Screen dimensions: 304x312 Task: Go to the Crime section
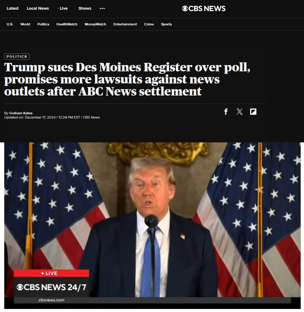click(x=149, y=24)
